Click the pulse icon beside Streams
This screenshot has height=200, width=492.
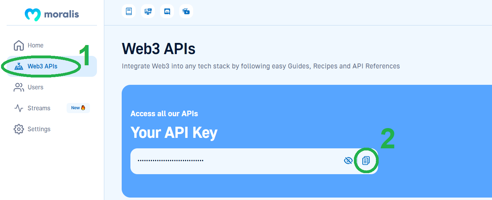tap(18, 108)
